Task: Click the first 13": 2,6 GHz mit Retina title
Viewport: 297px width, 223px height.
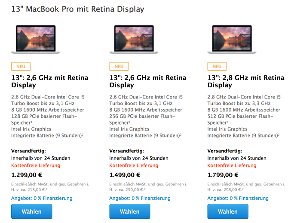Action: point(49,81)
